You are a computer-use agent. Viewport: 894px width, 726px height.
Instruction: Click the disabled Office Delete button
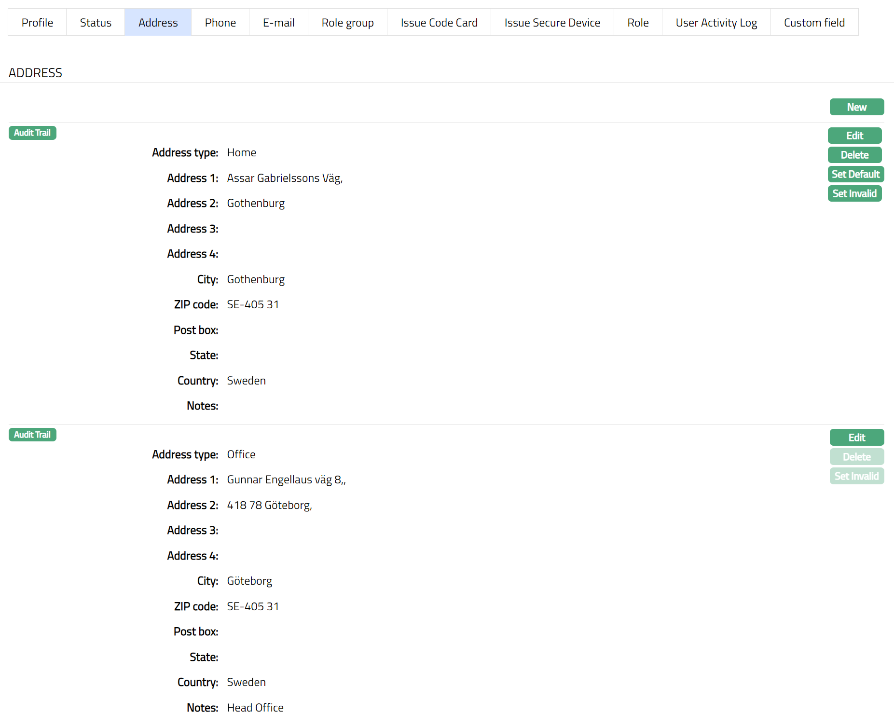[856, 457]
